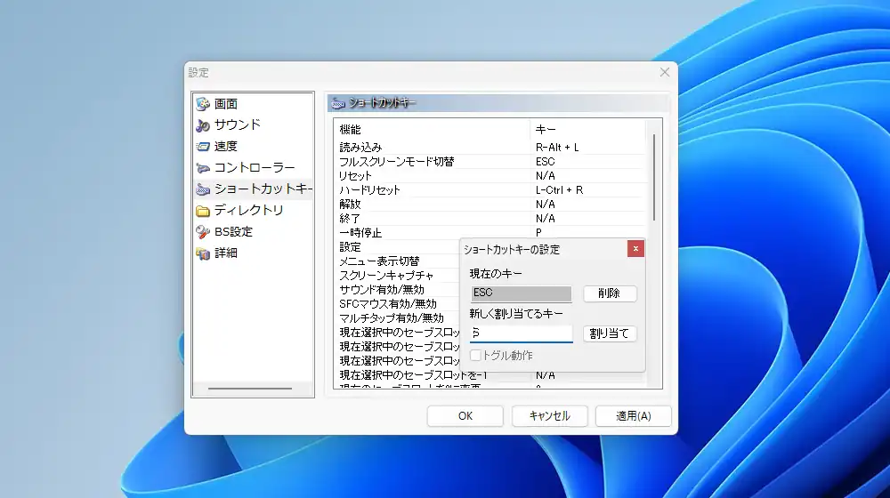This screenshot has height=498, width=890.
Task: Click the 画面 (Screen) icon in sidebar
Action: [203, 104]
